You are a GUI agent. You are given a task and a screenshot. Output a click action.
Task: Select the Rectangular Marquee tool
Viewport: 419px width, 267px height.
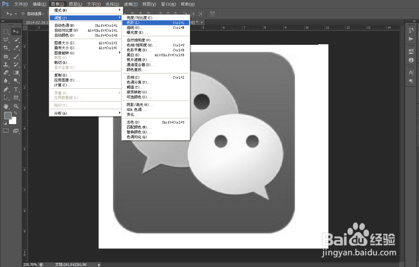[6, 31]
